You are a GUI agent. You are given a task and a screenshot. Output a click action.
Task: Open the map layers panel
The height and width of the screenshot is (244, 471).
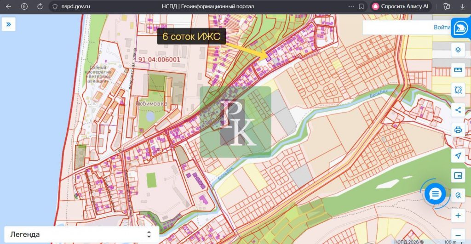click(x=458, y=50)
